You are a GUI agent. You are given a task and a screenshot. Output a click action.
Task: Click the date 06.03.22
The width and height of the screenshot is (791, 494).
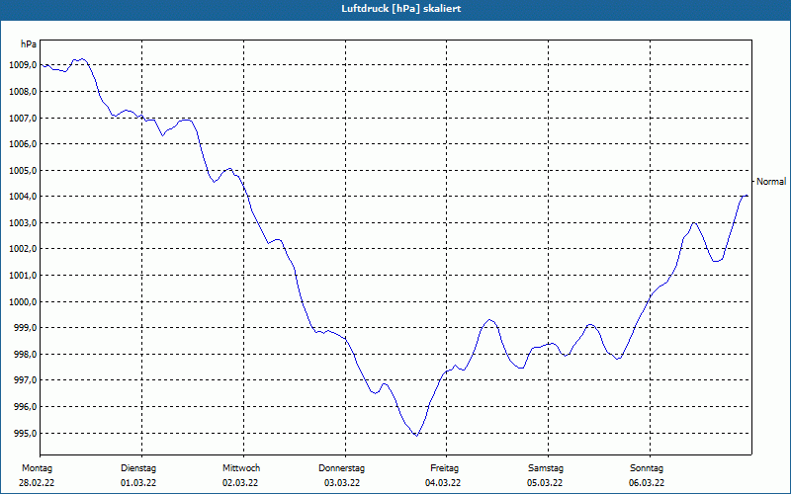[x=647, y=483]
